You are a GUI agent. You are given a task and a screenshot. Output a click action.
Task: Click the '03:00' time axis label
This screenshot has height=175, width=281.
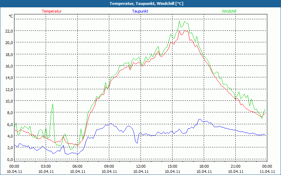click(x=46, y=167)
